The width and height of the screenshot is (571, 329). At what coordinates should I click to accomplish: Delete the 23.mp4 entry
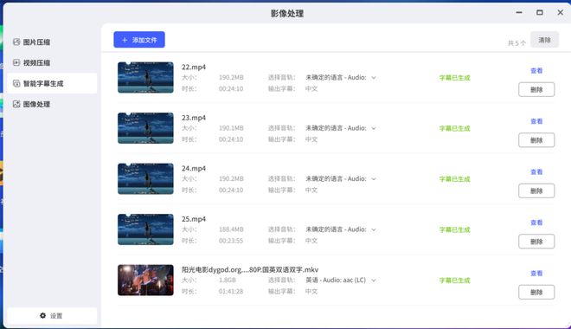point(536,140)
